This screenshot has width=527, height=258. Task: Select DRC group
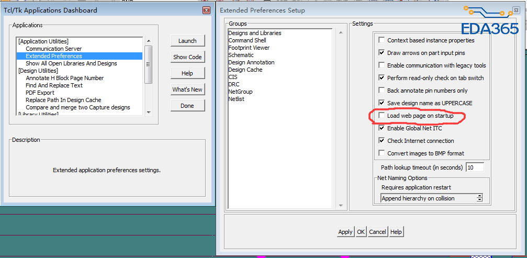point(234,84)
